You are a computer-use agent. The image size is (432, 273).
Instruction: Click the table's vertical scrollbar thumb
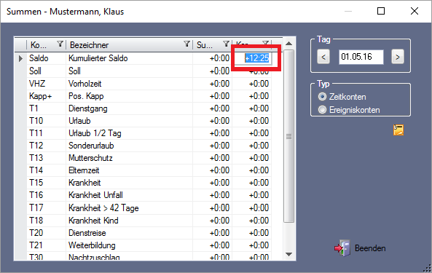tap(288, 136)
